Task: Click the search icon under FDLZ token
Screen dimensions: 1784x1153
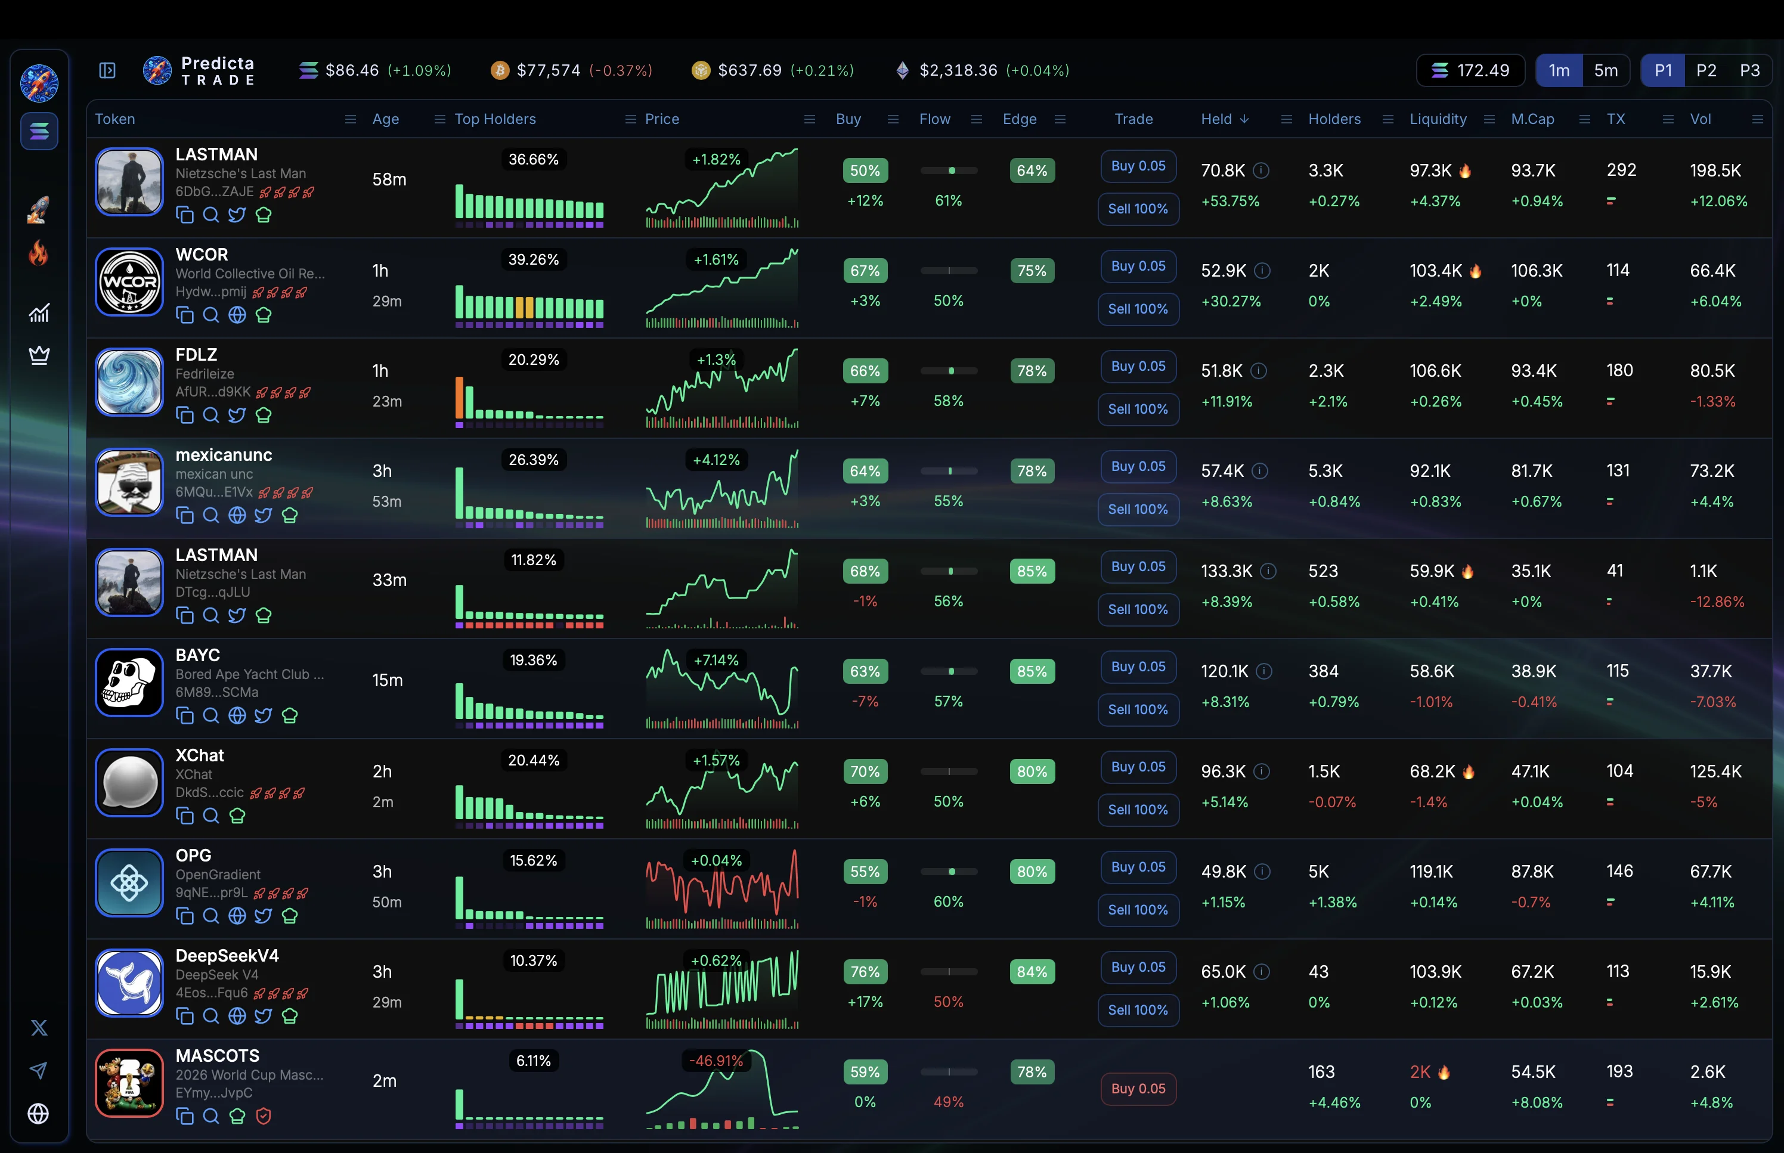Action: click(x=211, y=416)
